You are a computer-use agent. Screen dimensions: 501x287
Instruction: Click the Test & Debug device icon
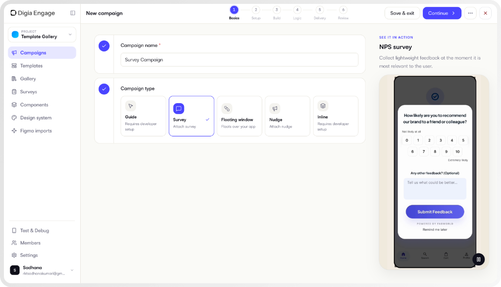click(x=14, y=230)
